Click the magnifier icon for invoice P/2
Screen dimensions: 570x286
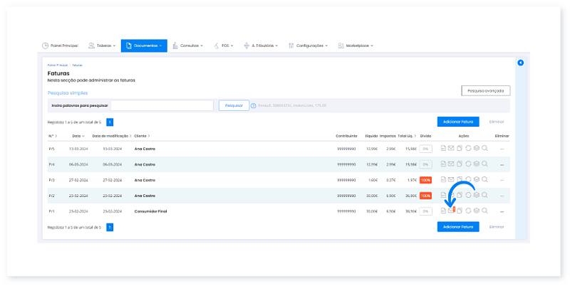tap(485, 195)
